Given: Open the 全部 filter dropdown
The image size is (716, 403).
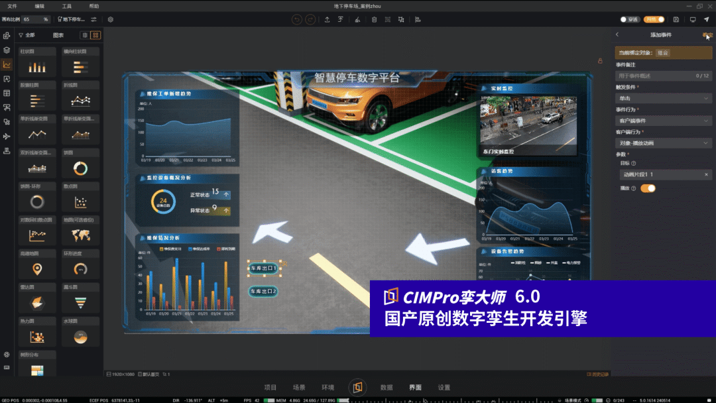Looking at the screenshot, I should pyautogui.click(x=27, y=35).
